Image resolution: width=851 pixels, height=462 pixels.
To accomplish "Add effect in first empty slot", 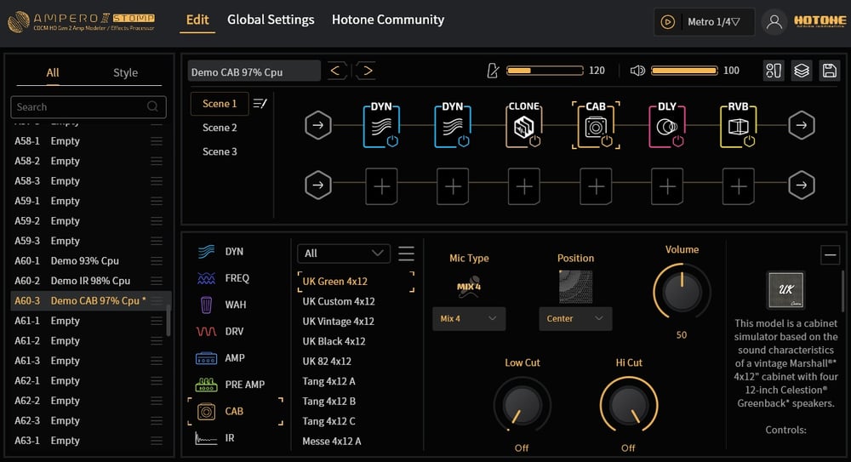I will coord(381,186).
